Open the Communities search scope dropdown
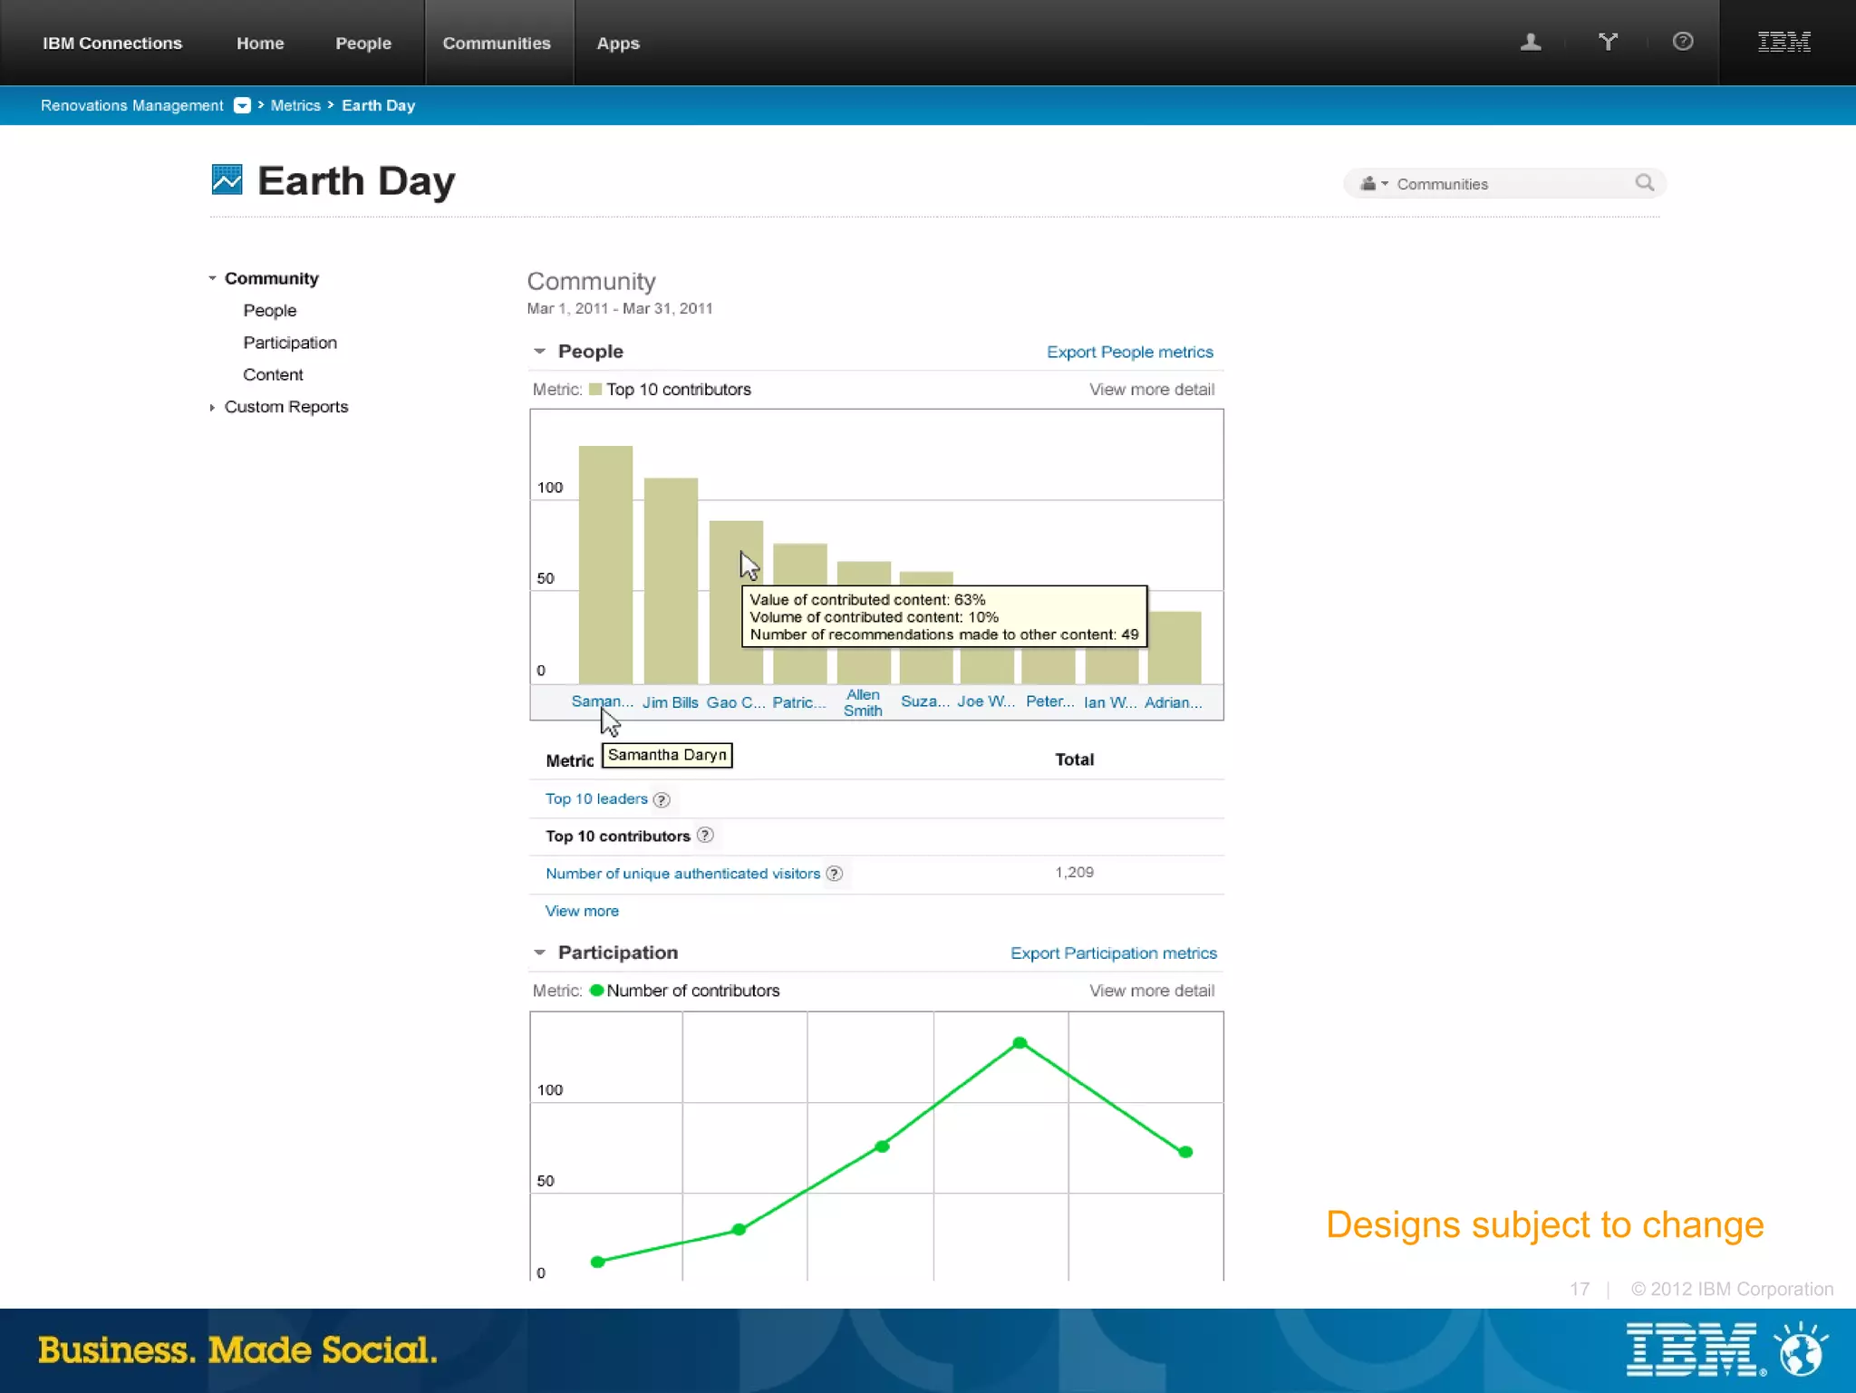1856x1393 pixels. click(x=1374, y=184)
